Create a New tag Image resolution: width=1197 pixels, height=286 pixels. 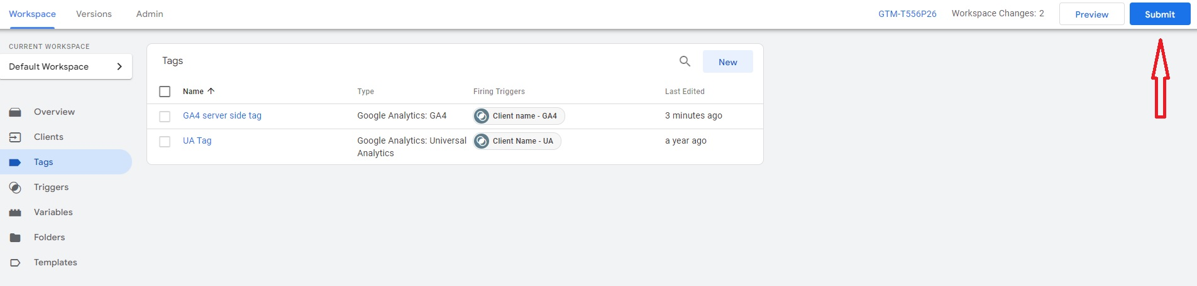(x=727, y=61)
